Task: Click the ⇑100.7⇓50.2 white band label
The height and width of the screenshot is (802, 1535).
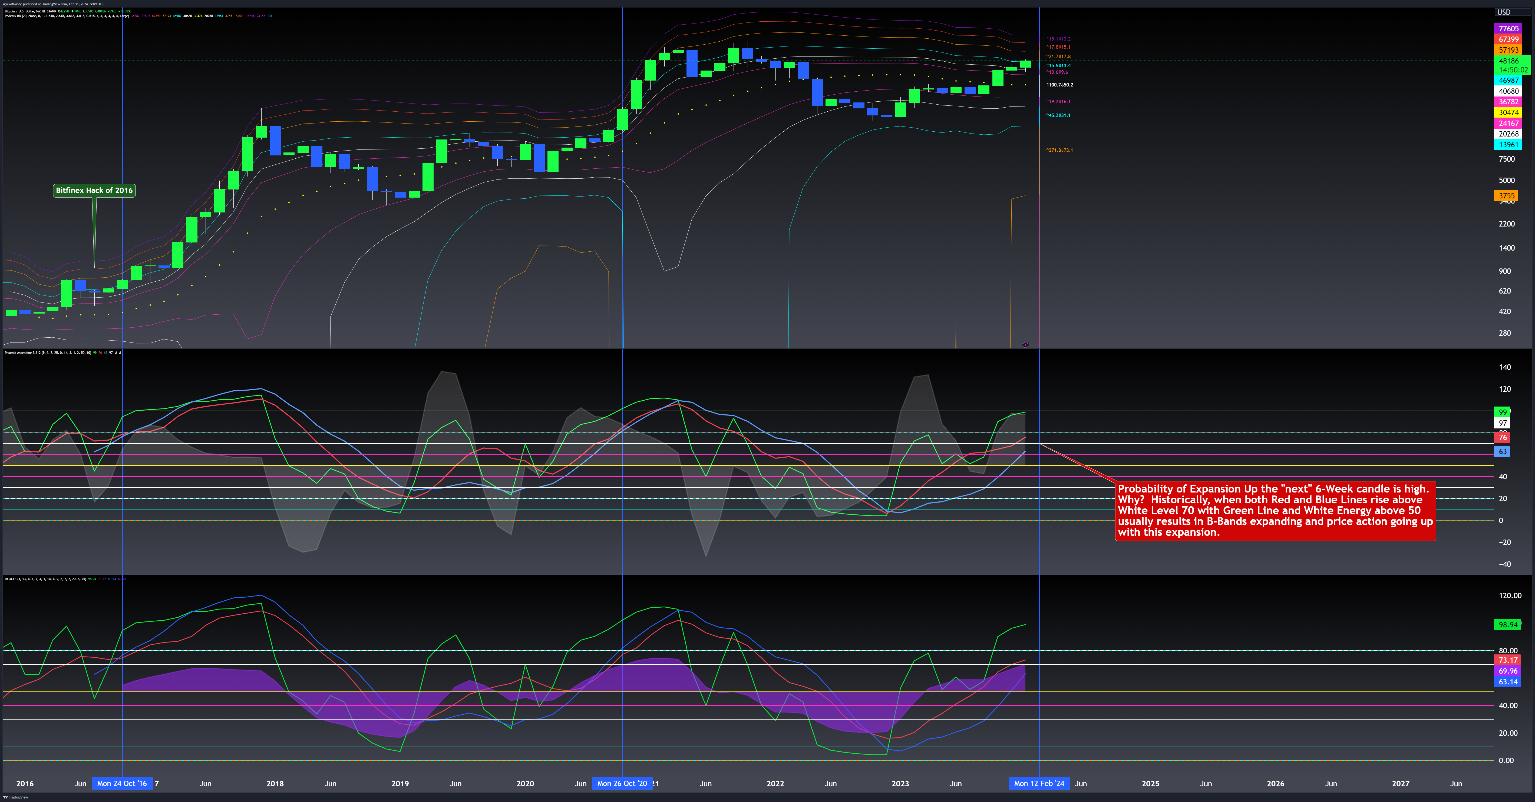Action: click(x=1059, y=85)
